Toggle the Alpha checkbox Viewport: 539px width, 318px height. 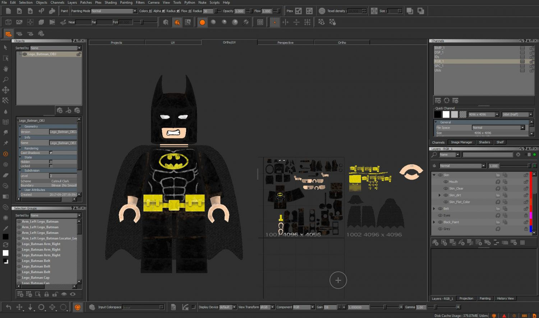click(163, 11)
